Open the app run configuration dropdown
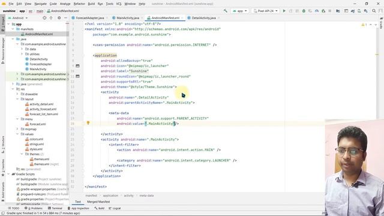Screen dimensions: 384x216 [240, 11]
